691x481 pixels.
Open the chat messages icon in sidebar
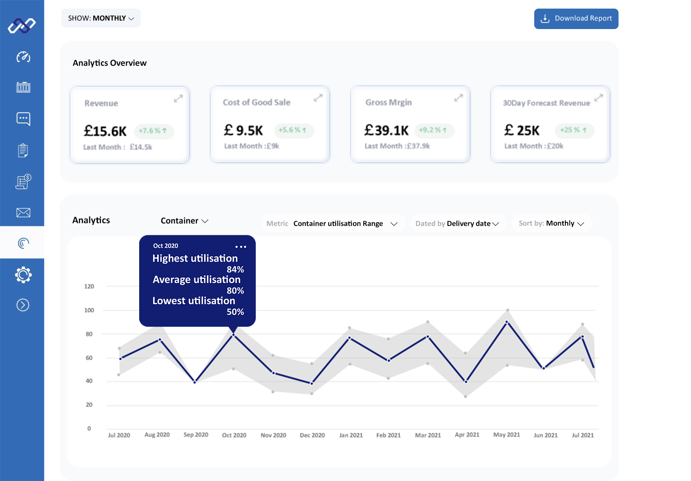23,119
